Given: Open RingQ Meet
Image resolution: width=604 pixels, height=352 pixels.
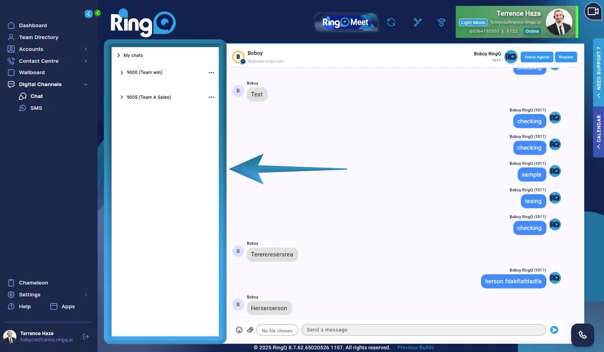Looking at the screenshot, I should click(x=346, y=22).
